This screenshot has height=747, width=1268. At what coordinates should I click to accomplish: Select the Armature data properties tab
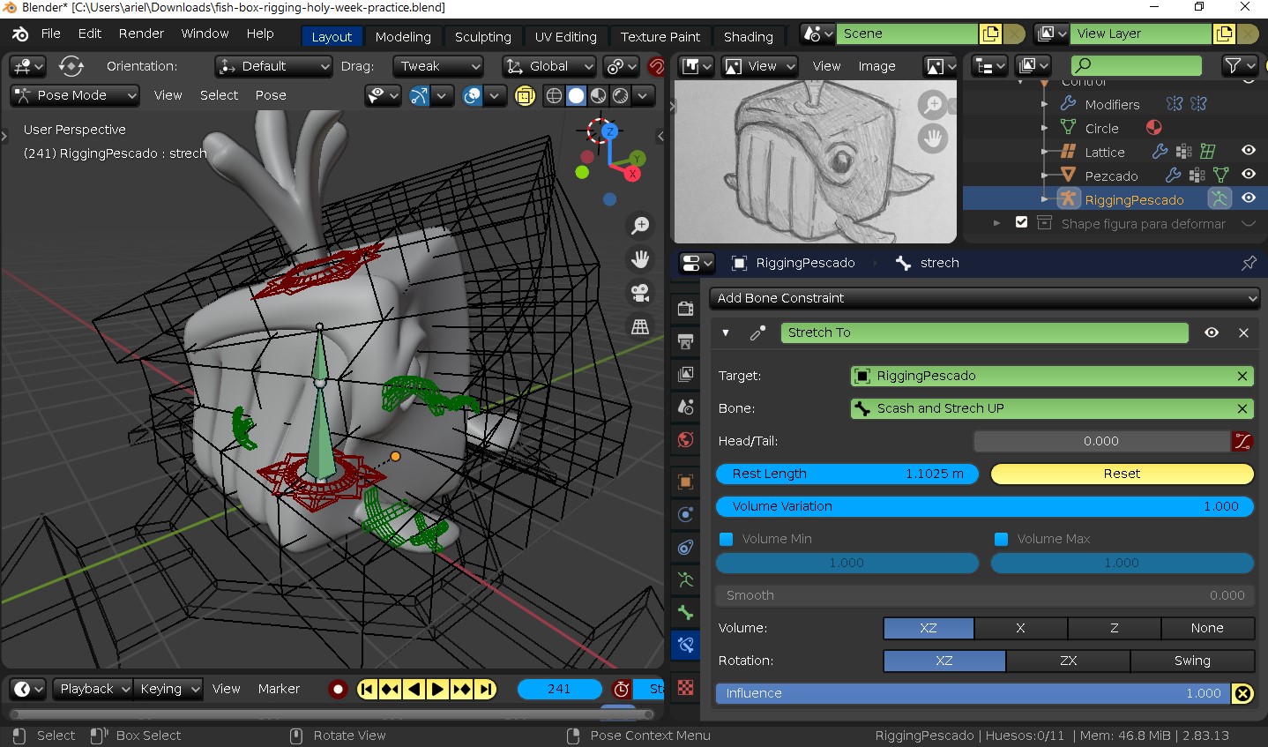pyautogui.click(x=685, y=579)
